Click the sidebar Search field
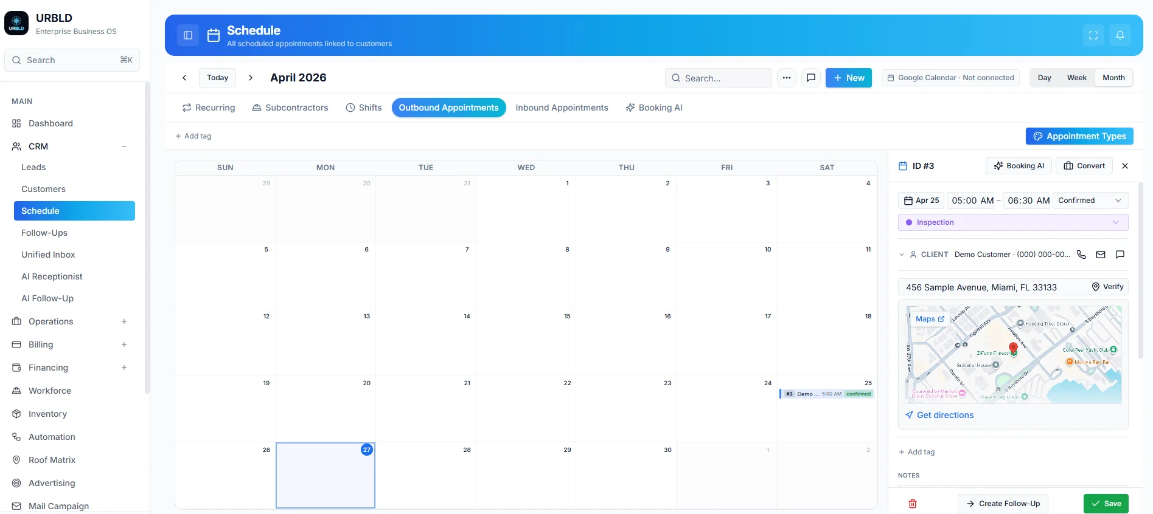Viewport: 1153px width, 514px height. click(x=72, y=60)
